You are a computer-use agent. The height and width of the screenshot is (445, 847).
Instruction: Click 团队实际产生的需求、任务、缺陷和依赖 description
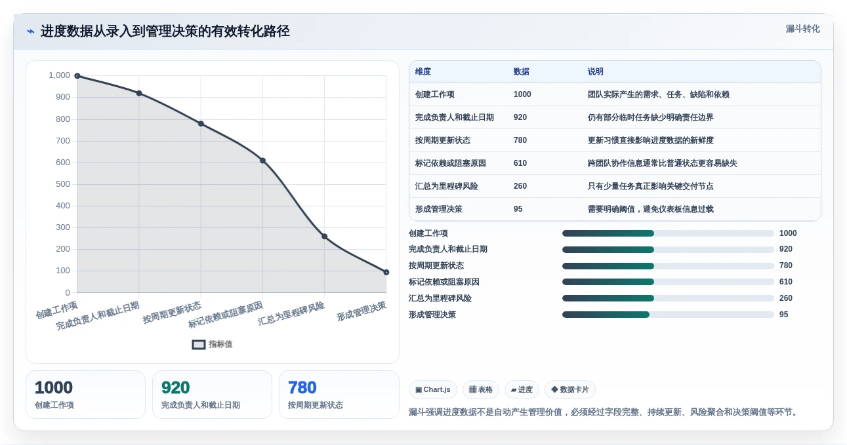tap(659, 94)
